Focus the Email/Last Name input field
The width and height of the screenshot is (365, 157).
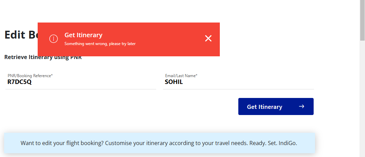coord(238,80)
